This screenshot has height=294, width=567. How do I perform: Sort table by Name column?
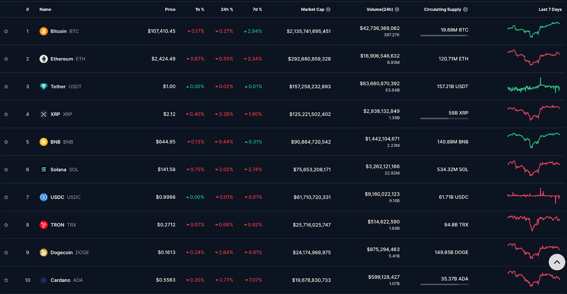point(45,10)
